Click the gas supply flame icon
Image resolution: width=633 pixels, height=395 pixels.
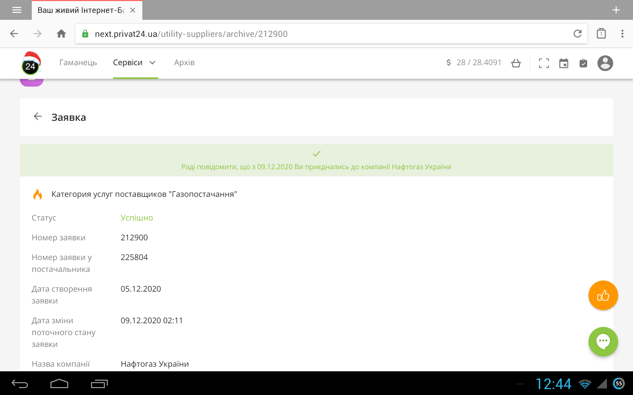(x=38, y=194)
